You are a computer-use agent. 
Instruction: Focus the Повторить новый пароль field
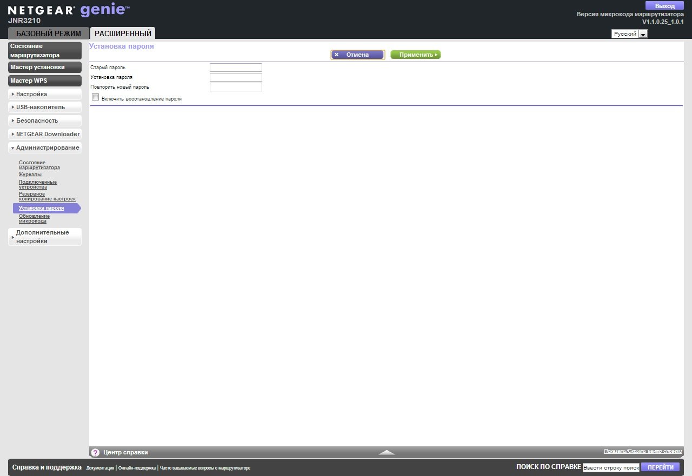[236, 87]
